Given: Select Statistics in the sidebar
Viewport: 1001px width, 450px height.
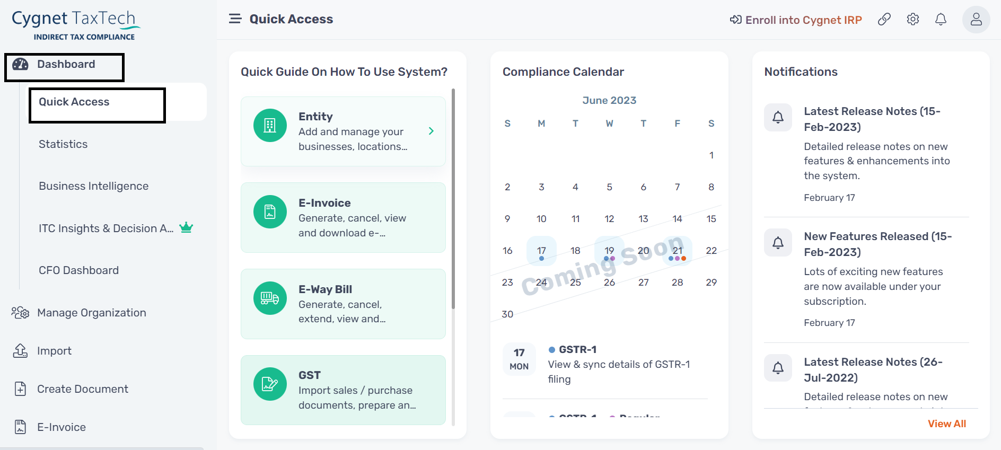Looking at the screenshot, I should point(63,144).
